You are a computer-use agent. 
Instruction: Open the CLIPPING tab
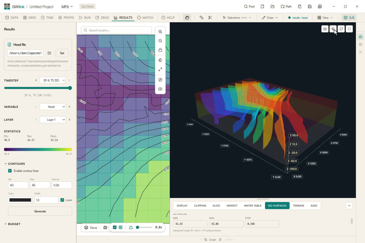point(200,205)
